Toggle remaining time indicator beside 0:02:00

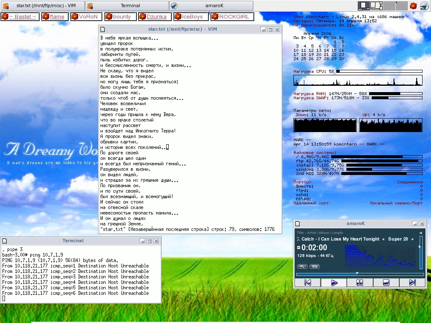(298, 248)
